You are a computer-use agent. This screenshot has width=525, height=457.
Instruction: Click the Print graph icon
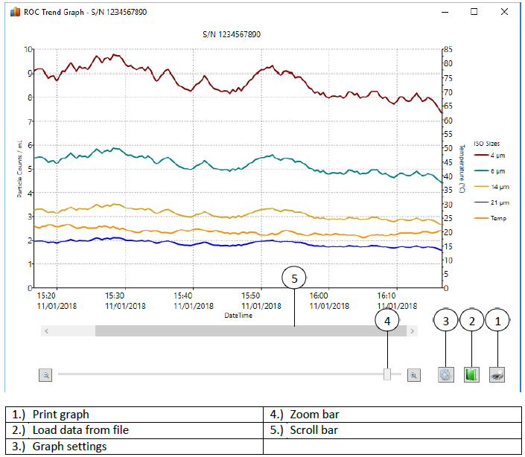coord(497,374)
